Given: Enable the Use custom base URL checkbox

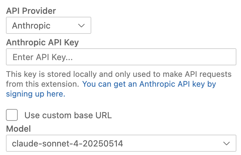Looking at the screenshot, I should click(x=12, y=115).
